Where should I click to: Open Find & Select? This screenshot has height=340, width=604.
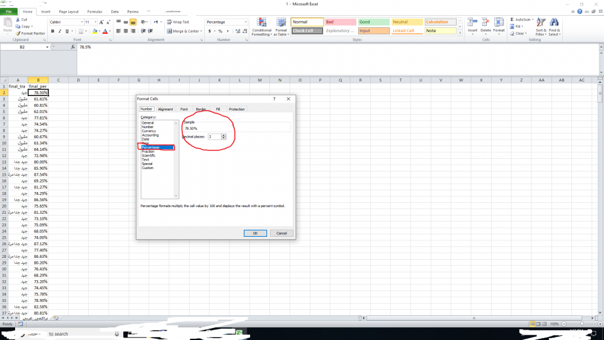click(554, 27)
